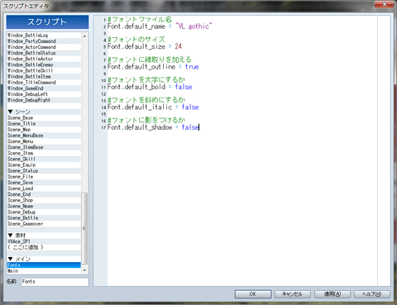Screen dimensions: 397x305
Task: Select Scene_Debug script
Action: (44, 212)
